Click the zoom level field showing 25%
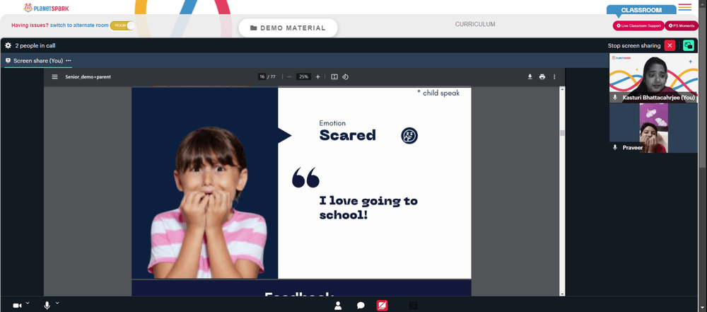This screenshot has height=312, width=707. [303, 76]
